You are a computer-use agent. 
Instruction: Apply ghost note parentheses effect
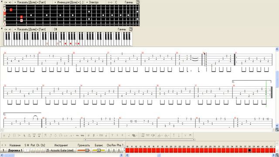click(x=14, y=135)
